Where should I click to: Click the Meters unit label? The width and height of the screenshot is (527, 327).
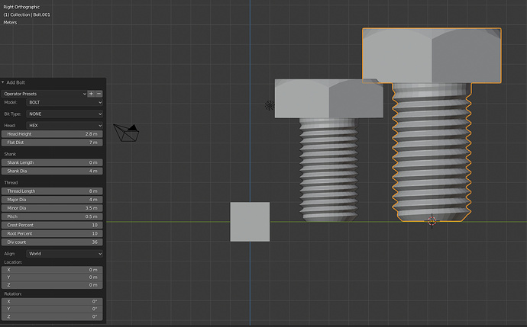10,22
